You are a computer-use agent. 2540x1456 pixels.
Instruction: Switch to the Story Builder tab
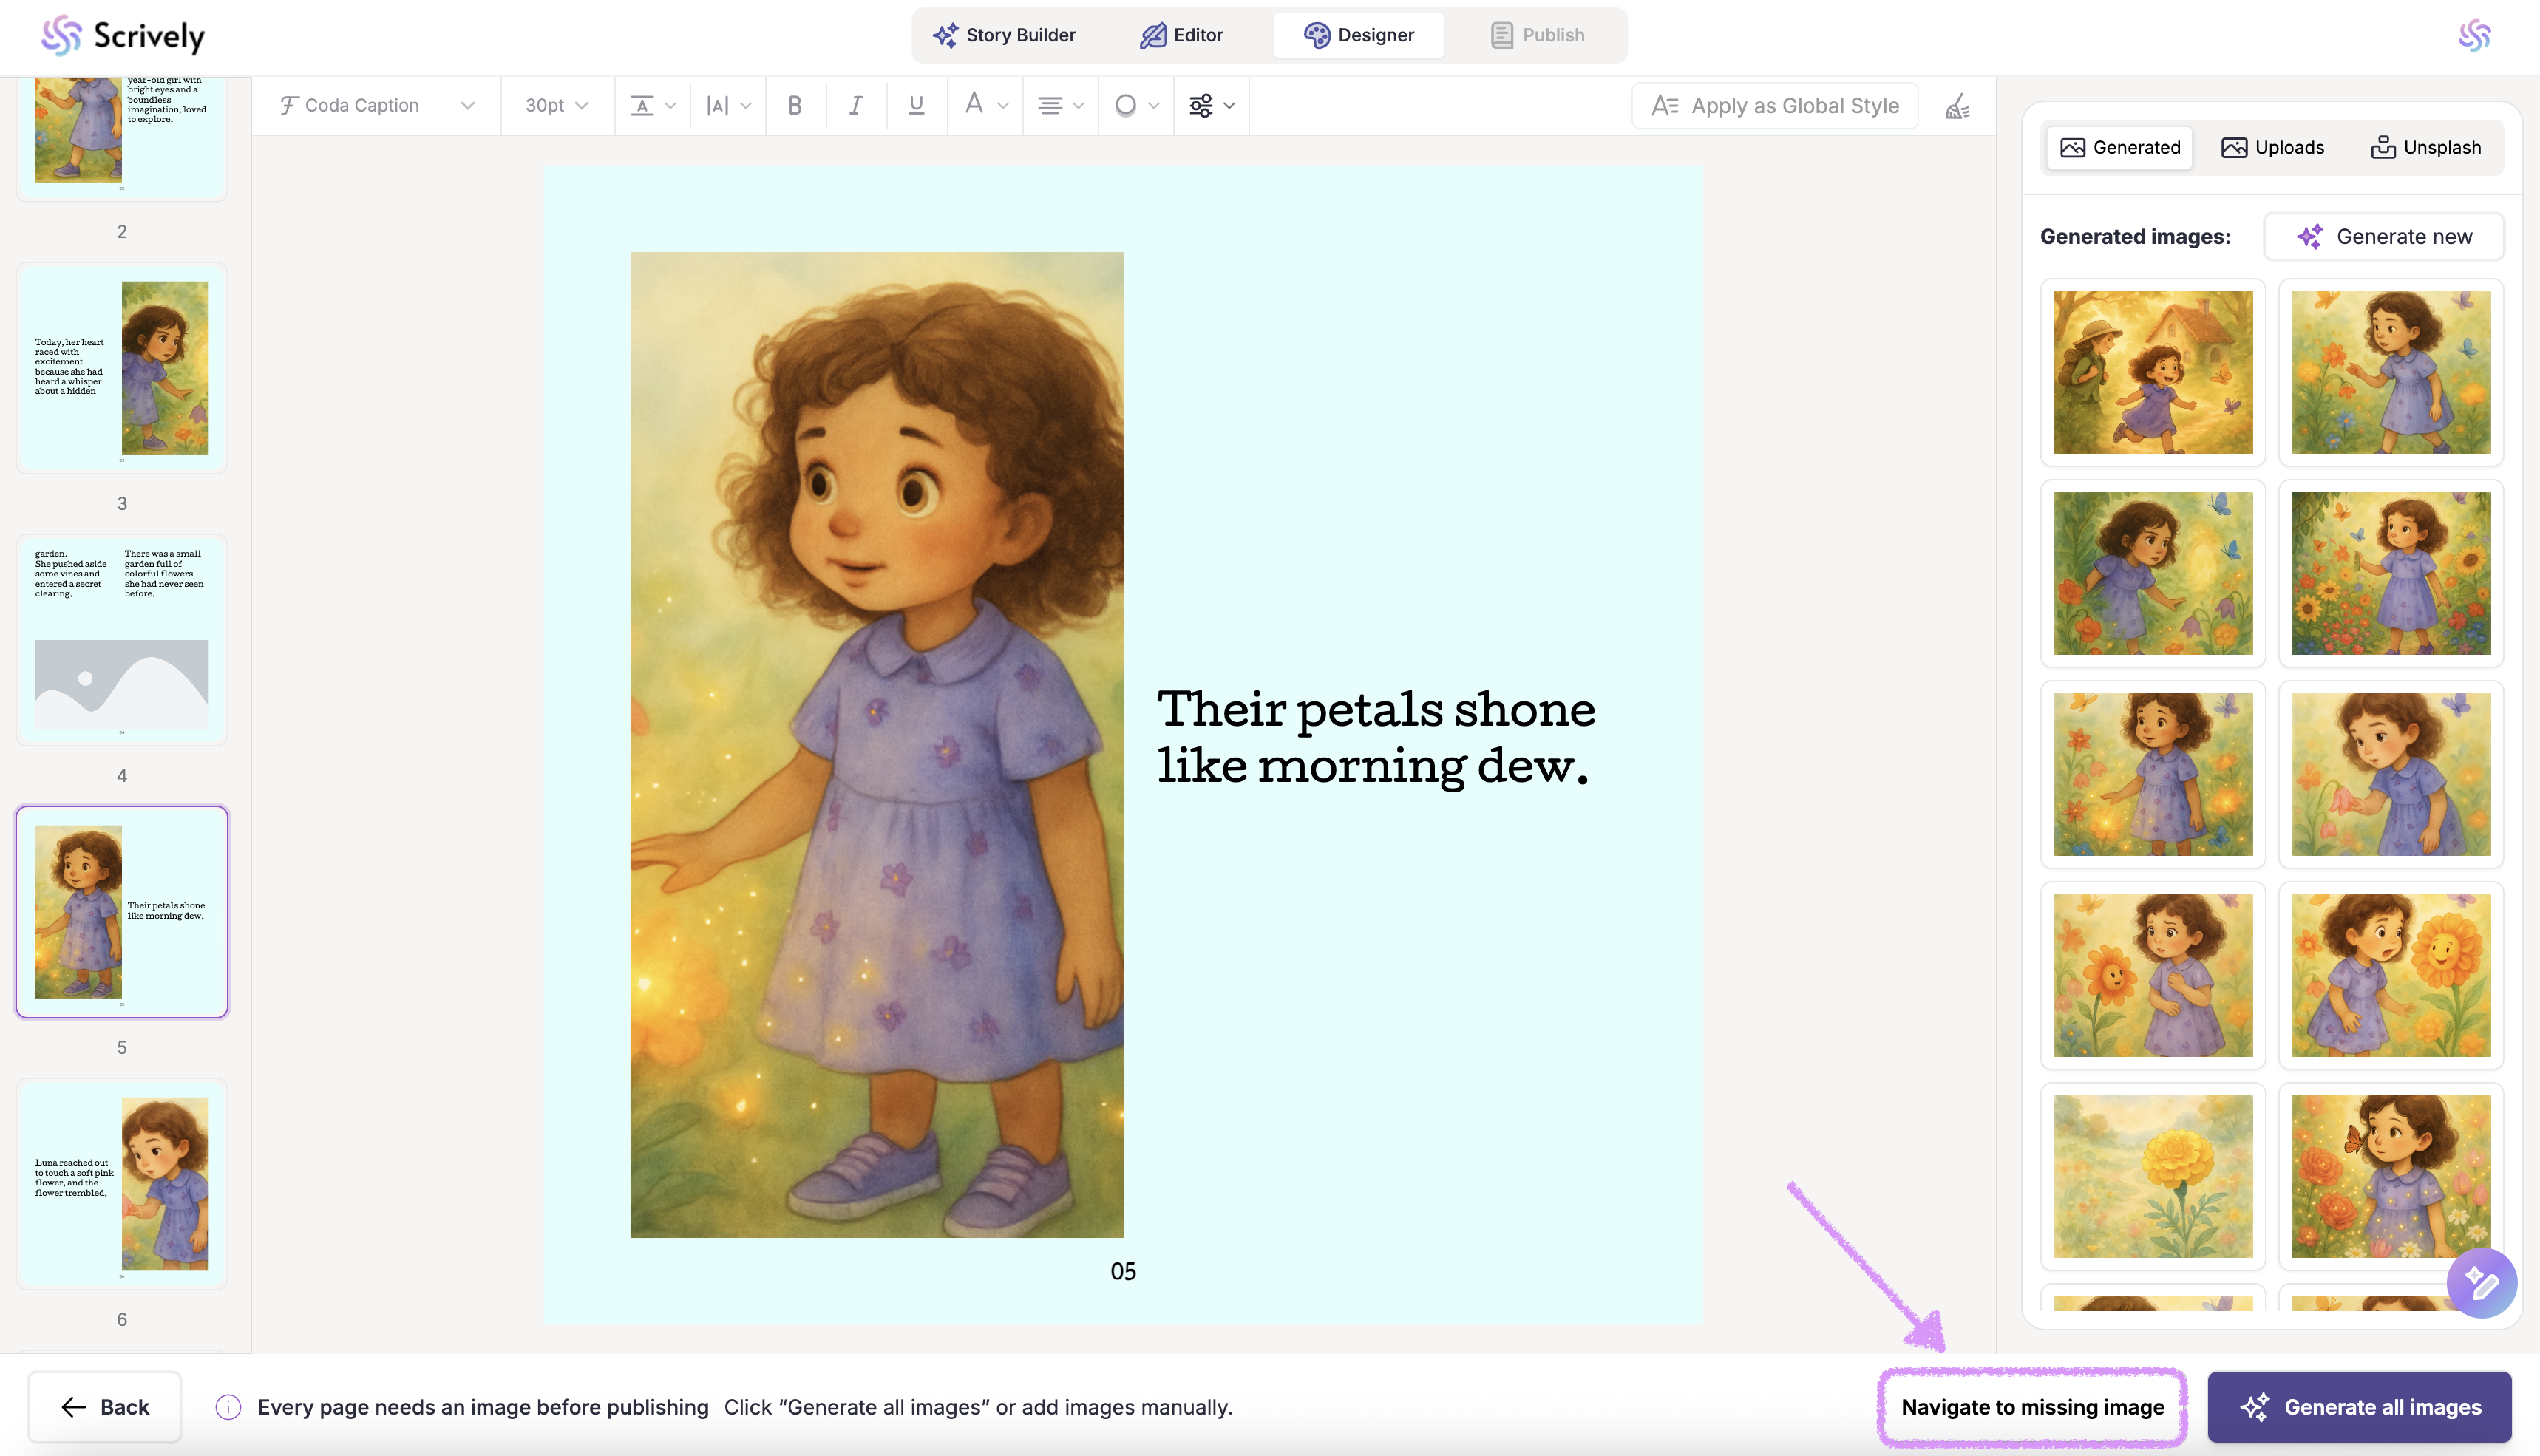[1004, 35]
